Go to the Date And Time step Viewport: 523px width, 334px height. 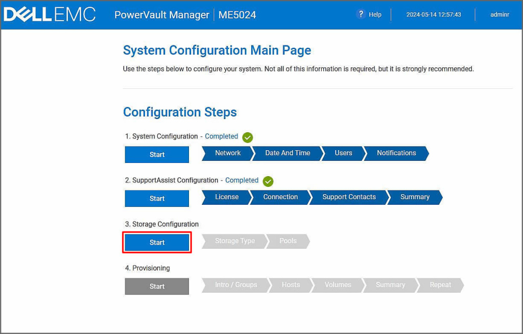pyautogui.click(x=288, y=153)
